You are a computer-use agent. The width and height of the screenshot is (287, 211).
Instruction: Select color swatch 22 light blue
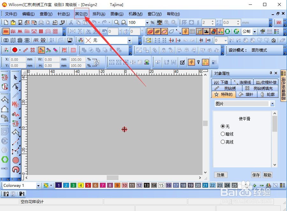pos(212,186)
